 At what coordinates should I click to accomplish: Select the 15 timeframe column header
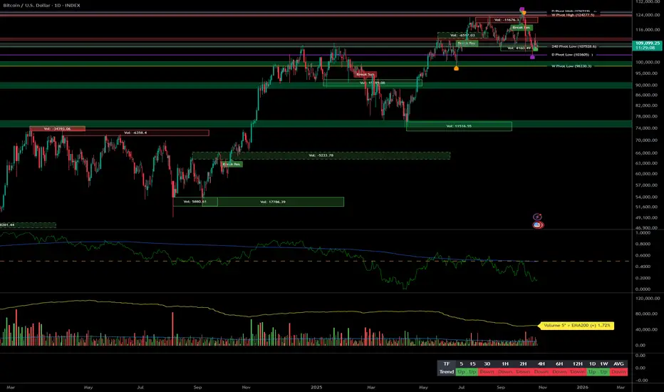[x=472, y=364]
